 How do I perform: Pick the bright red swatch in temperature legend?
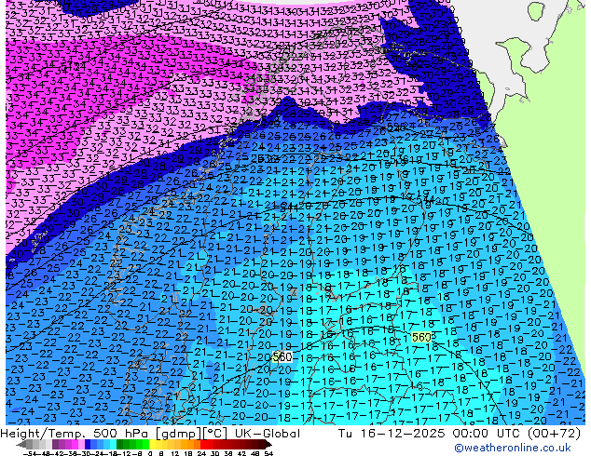click(203, 444)
